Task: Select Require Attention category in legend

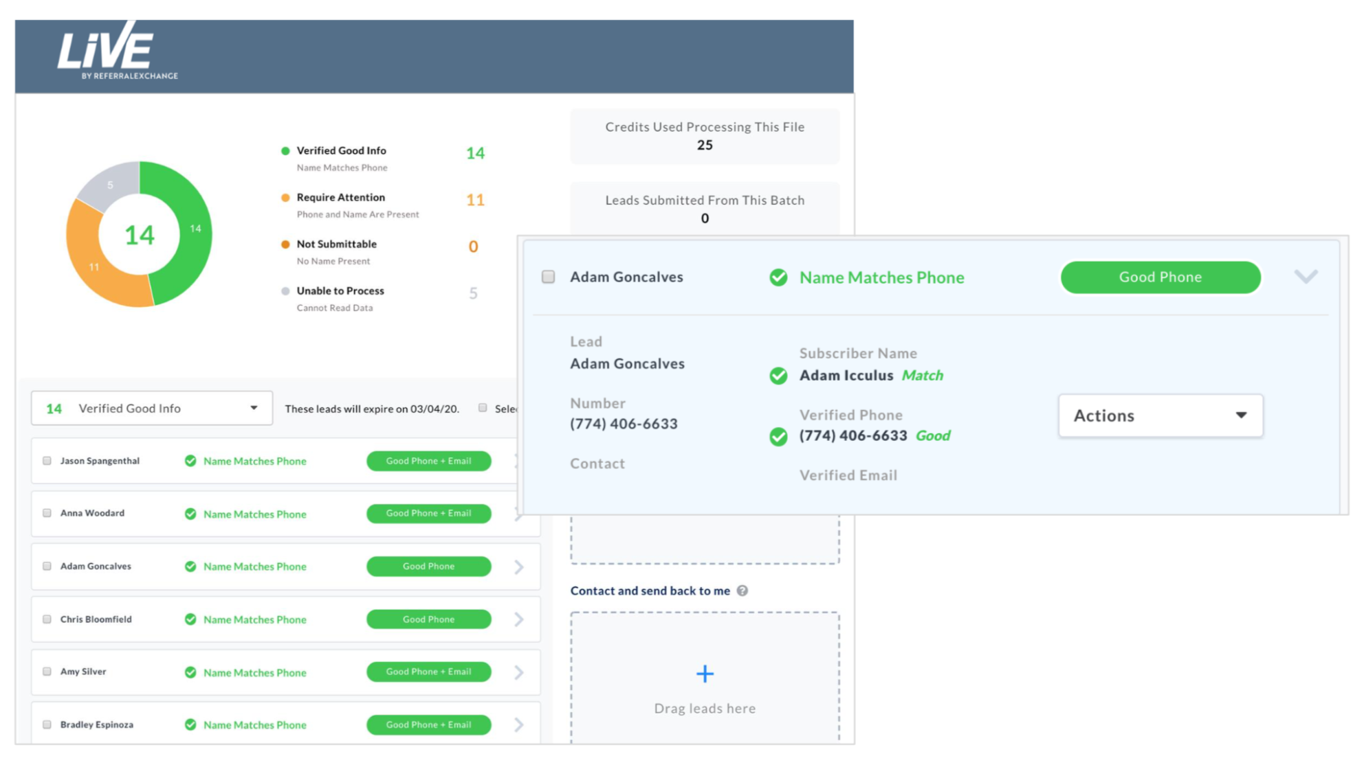Action: (341, 198)
